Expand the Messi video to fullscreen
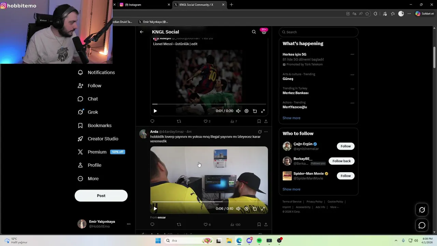Image resolution: width=437 pixels, height=246 pixels. pyautogui.click(x=263, y=111)
